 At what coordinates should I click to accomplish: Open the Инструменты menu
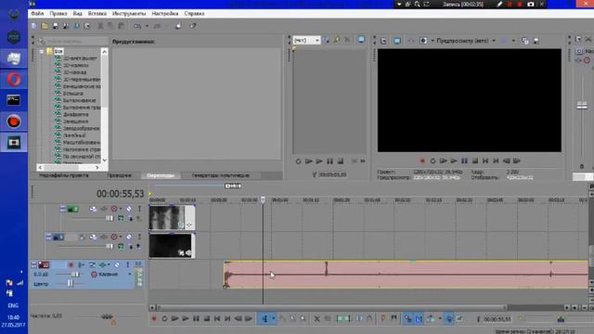pos(129,13)
